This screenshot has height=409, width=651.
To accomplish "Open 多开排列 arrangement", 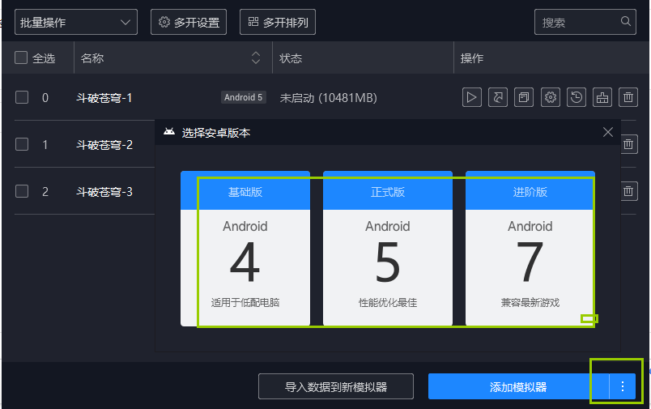I will point(278,22).
